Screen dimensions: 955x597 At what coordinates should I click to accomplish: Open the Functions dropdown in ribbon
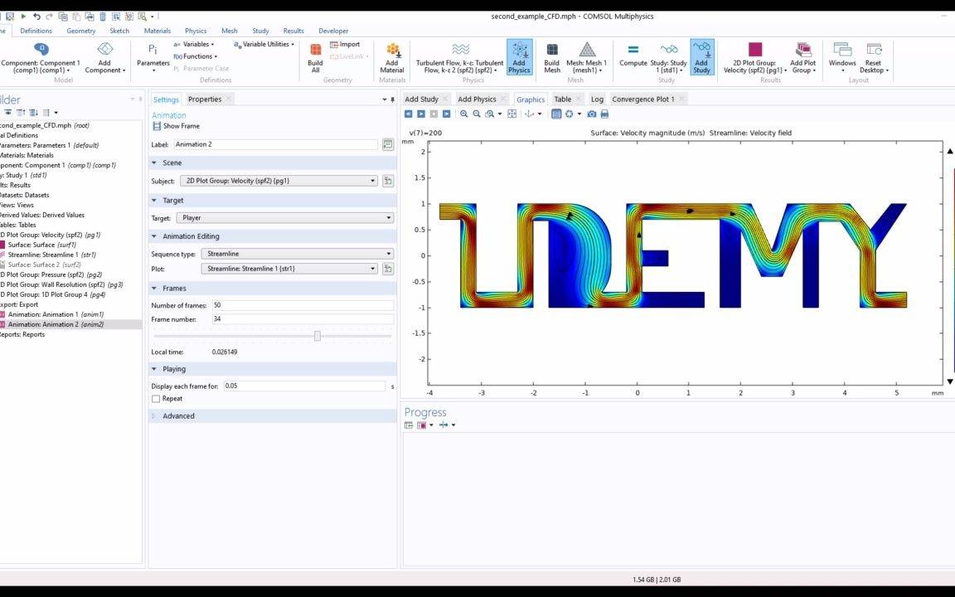pyautogui.click(x=196, y=56)
